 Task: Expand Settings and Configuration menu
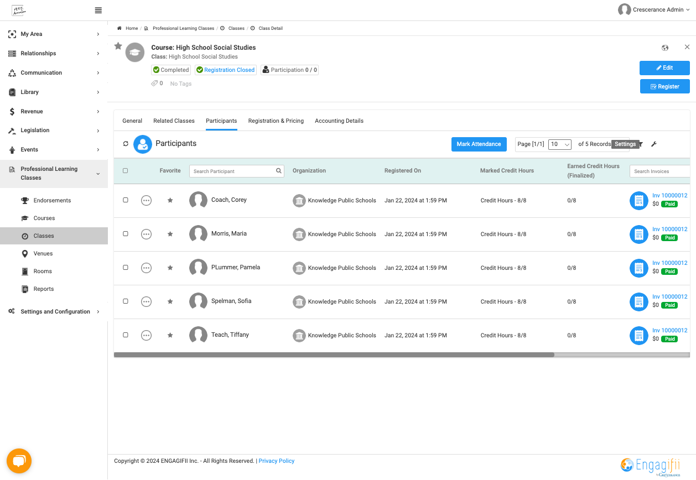54,312
